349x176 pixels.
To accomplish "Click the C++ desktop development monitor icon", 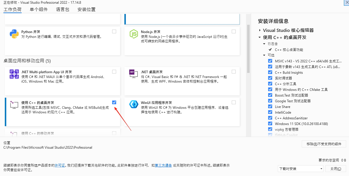I will click(x=14, y=105).
